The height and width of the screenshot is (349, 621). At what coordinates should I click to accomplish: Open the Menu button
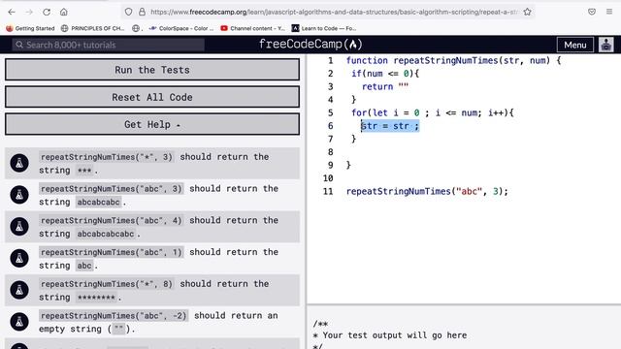coord(575,45)
